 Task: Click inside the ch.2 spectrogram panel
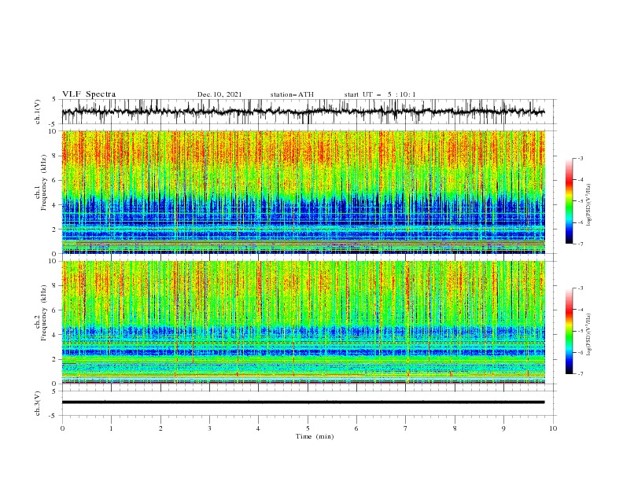pos(303,322)
